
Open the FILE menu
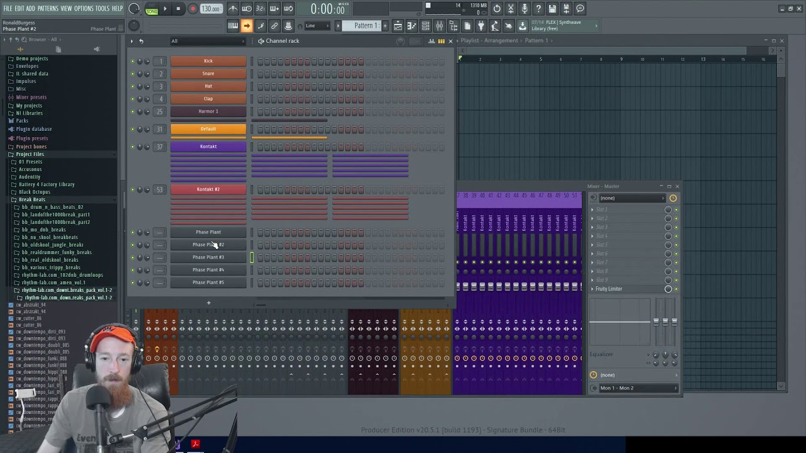[x=8, y=9]
